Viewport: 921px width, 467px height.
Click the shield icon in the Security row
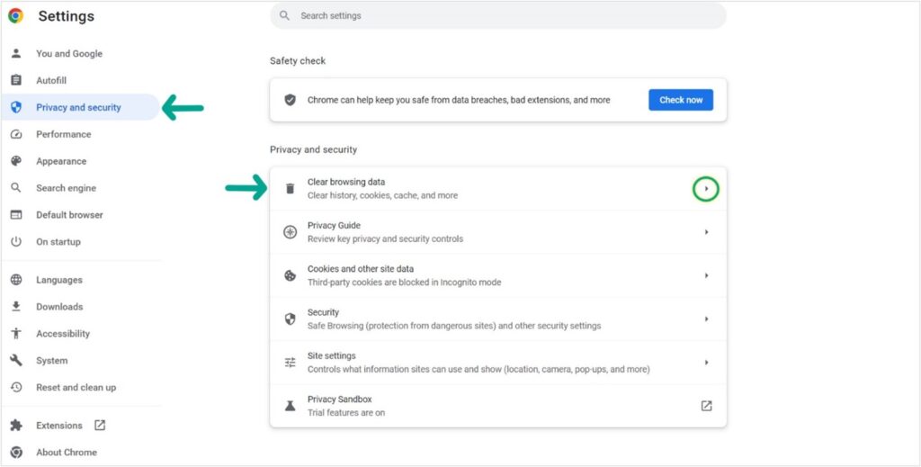coord(291,319)
